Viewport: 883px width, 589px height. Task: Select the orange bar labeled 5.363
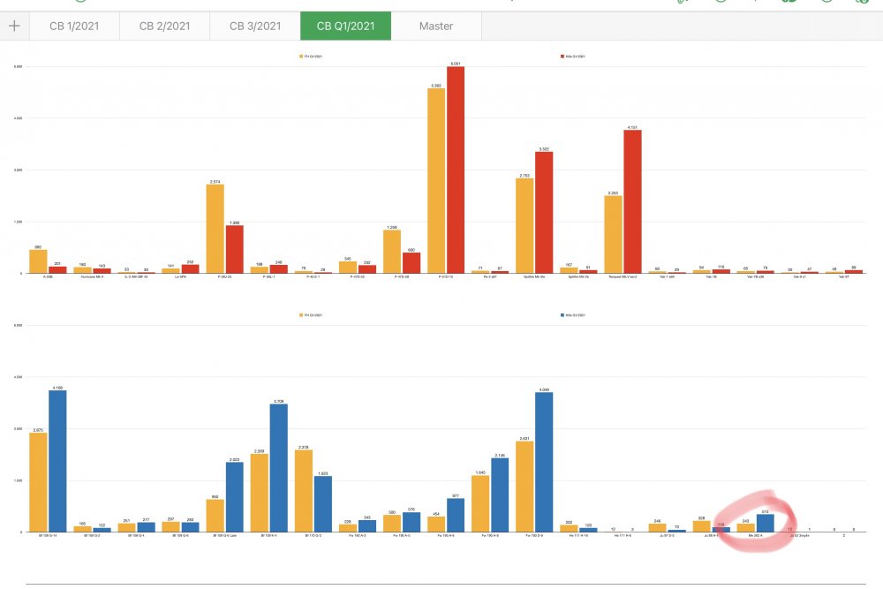436,181
